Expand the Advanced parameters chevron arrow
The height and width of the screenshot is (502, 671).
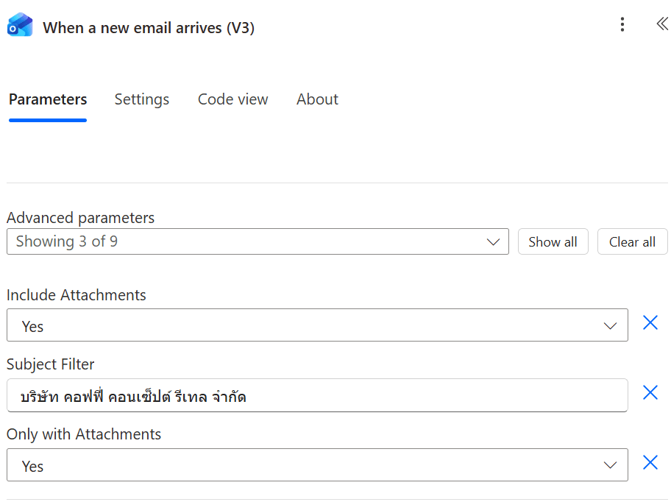pyautogui.click(x=494, y=242)
